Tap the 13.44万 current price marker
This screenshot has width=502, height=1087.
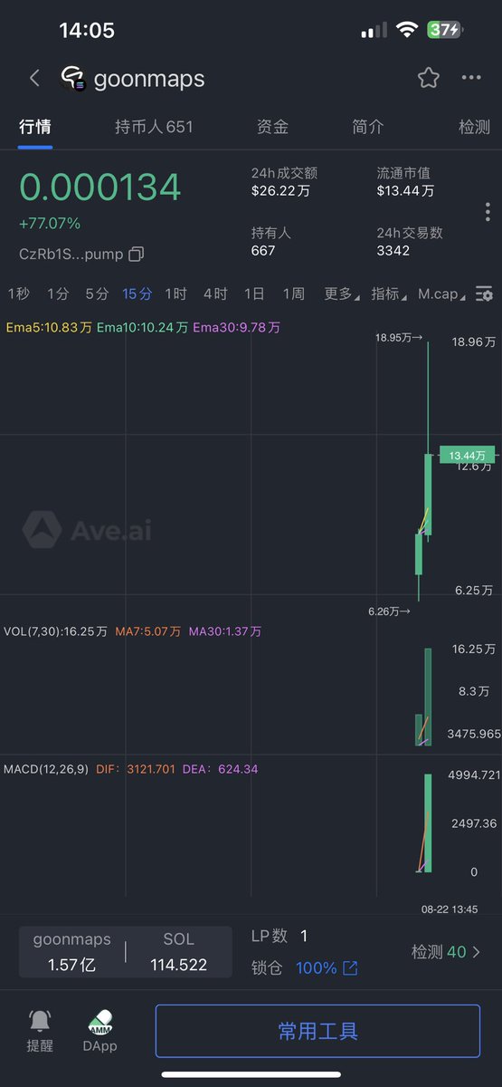pos(467,455)
